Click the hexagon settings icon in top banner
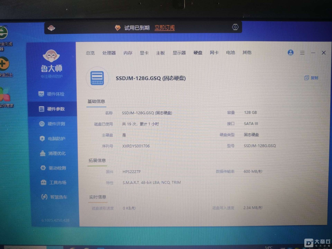The width and height of the screenshot is (332, 249). [235, 27]
